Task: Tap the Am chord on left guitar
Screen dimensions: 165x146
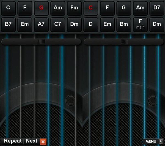Action: [x=58, y=8]
